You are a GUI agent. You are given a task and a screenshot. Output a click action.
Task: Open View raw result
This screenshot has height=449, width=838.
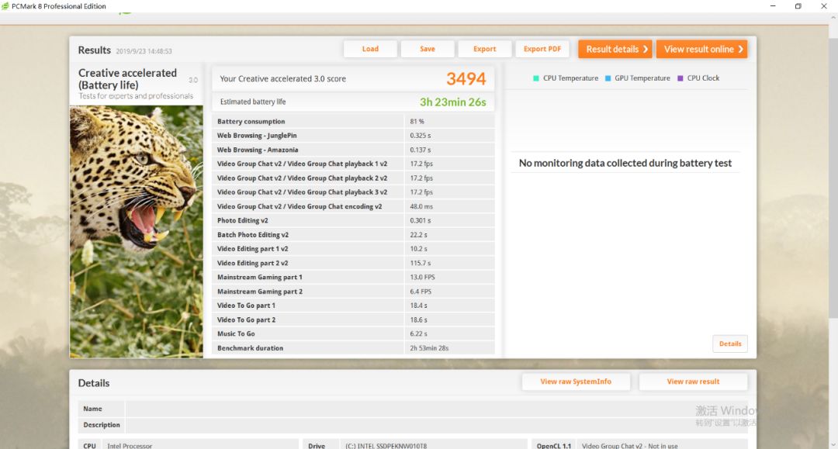coord(693,382)
